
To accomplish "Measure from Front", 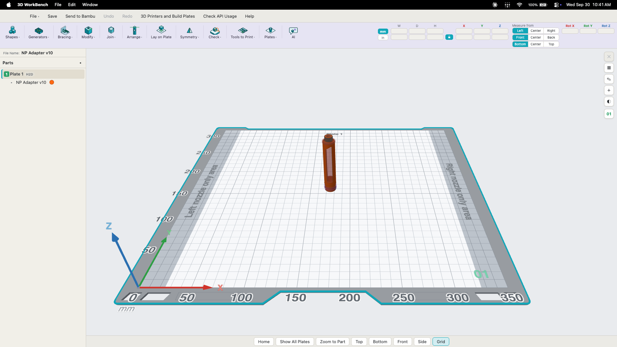I will [520, 38].
